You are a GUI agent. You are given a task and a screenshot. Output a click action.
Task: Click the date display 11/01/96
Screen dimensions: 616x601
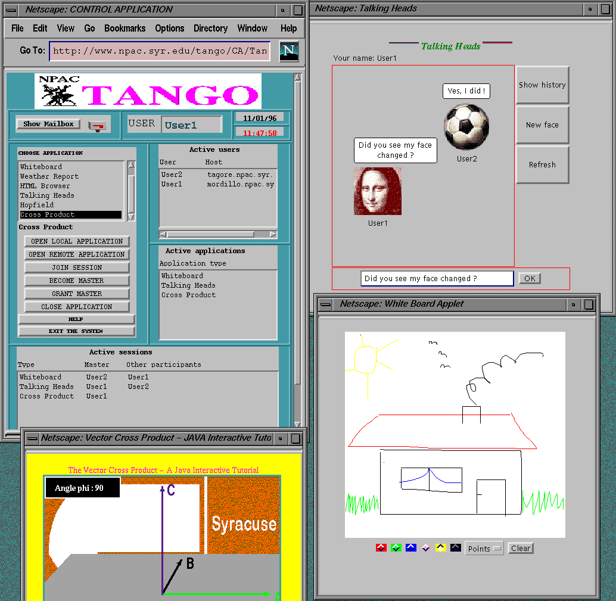click(x=260, y=119)
